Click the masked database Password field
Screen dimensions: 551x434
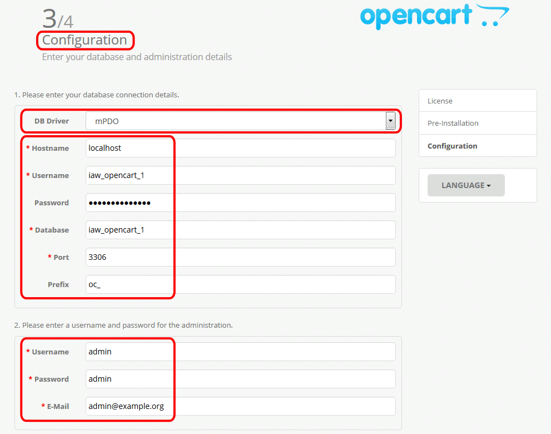241,203
